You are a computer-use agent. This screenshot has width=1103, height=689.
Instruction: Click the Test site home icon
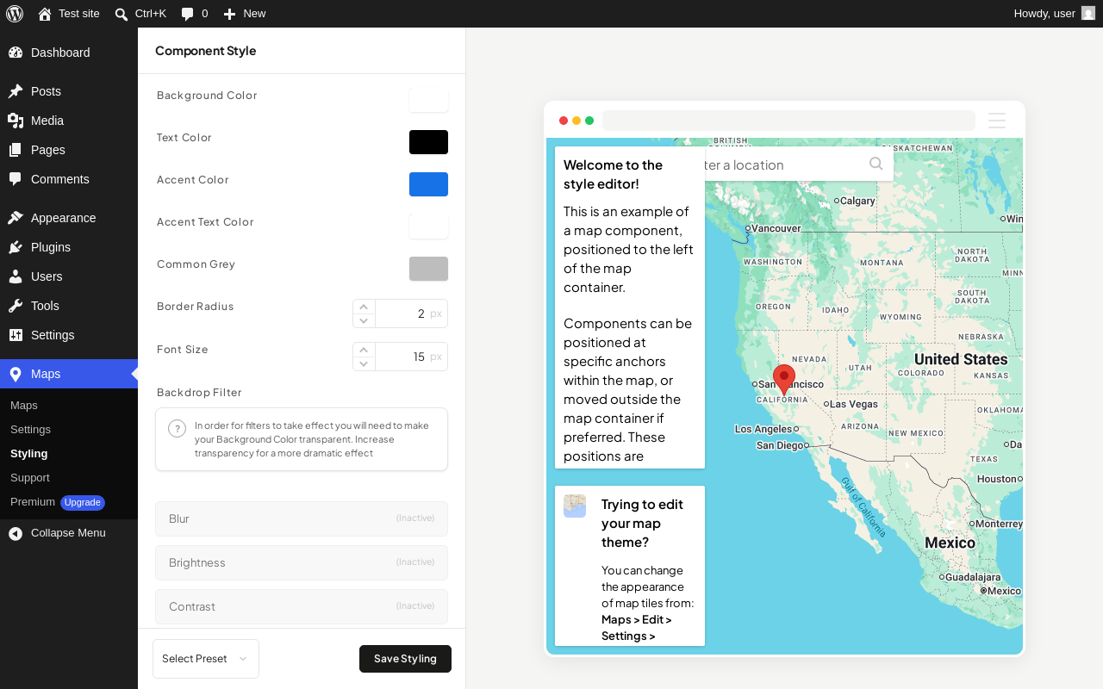pyautogui.click(x=45, y=14)
